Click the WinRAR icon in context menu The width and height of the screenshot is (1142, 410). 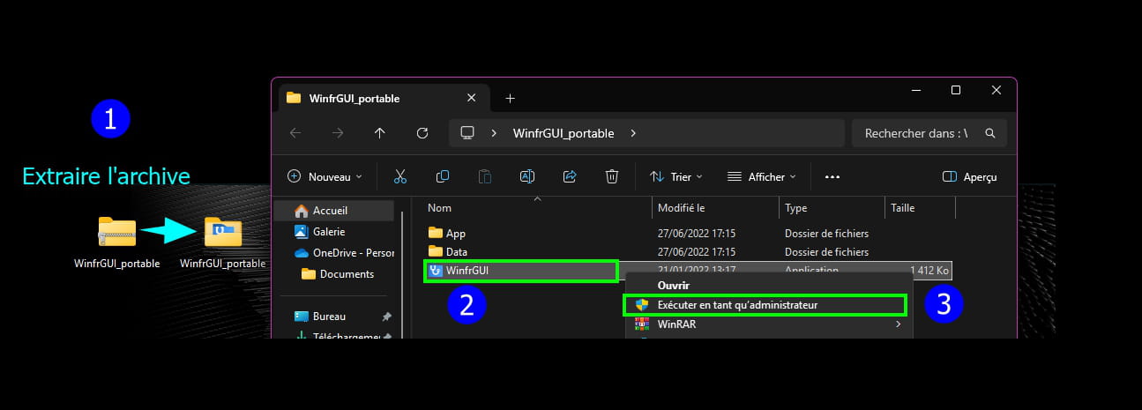coord(642,324)
